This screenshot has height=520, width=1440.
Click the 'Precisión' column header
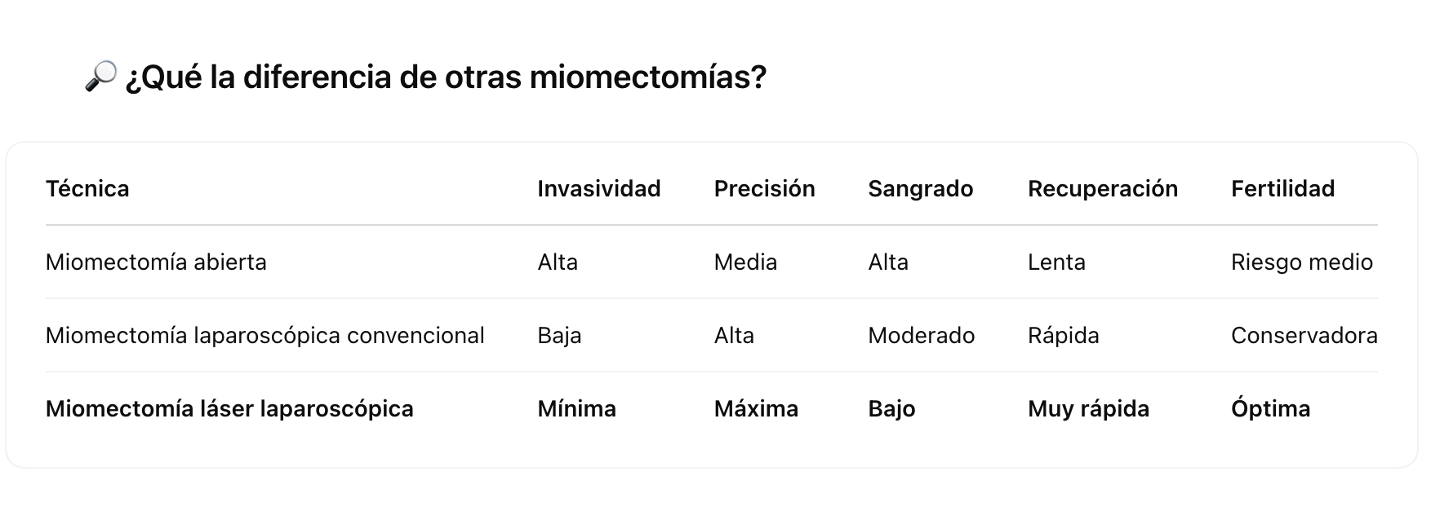[764, 189]
